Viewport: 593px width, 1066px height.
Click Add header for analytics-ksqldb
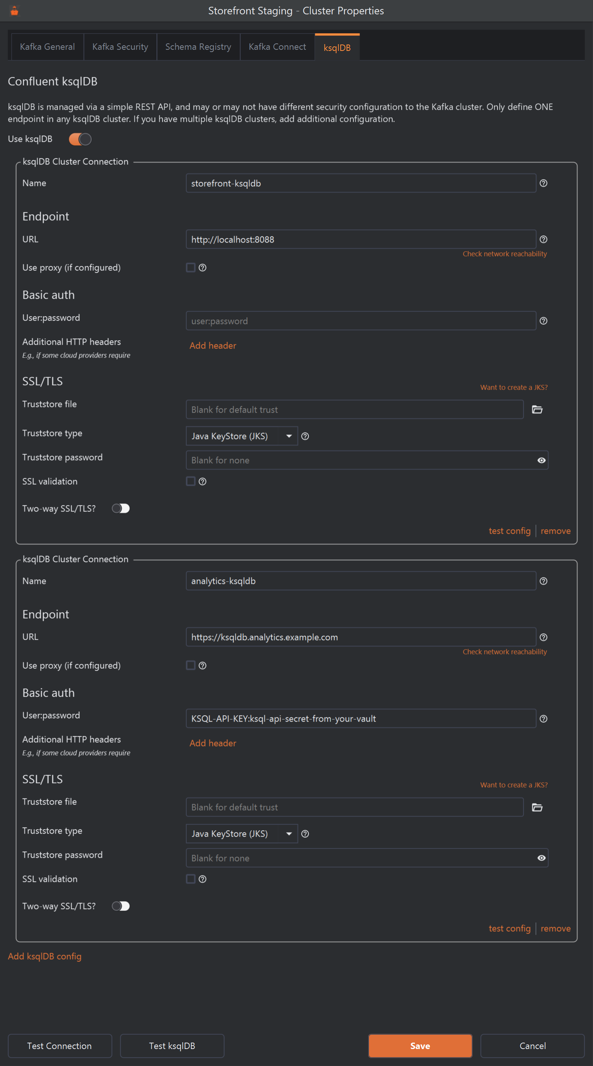213,743
